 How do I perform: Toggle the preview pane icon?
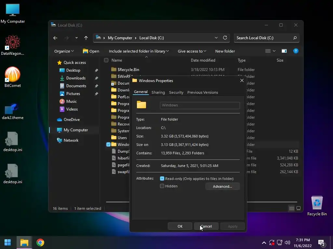284,51
